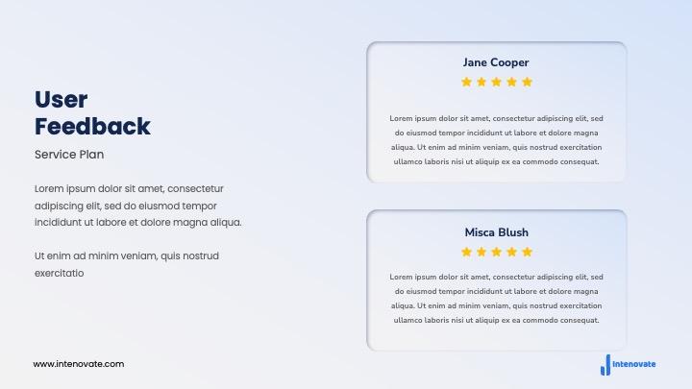Click the Intenovate brand name text
692x389 pixels.
click(633, 364)
